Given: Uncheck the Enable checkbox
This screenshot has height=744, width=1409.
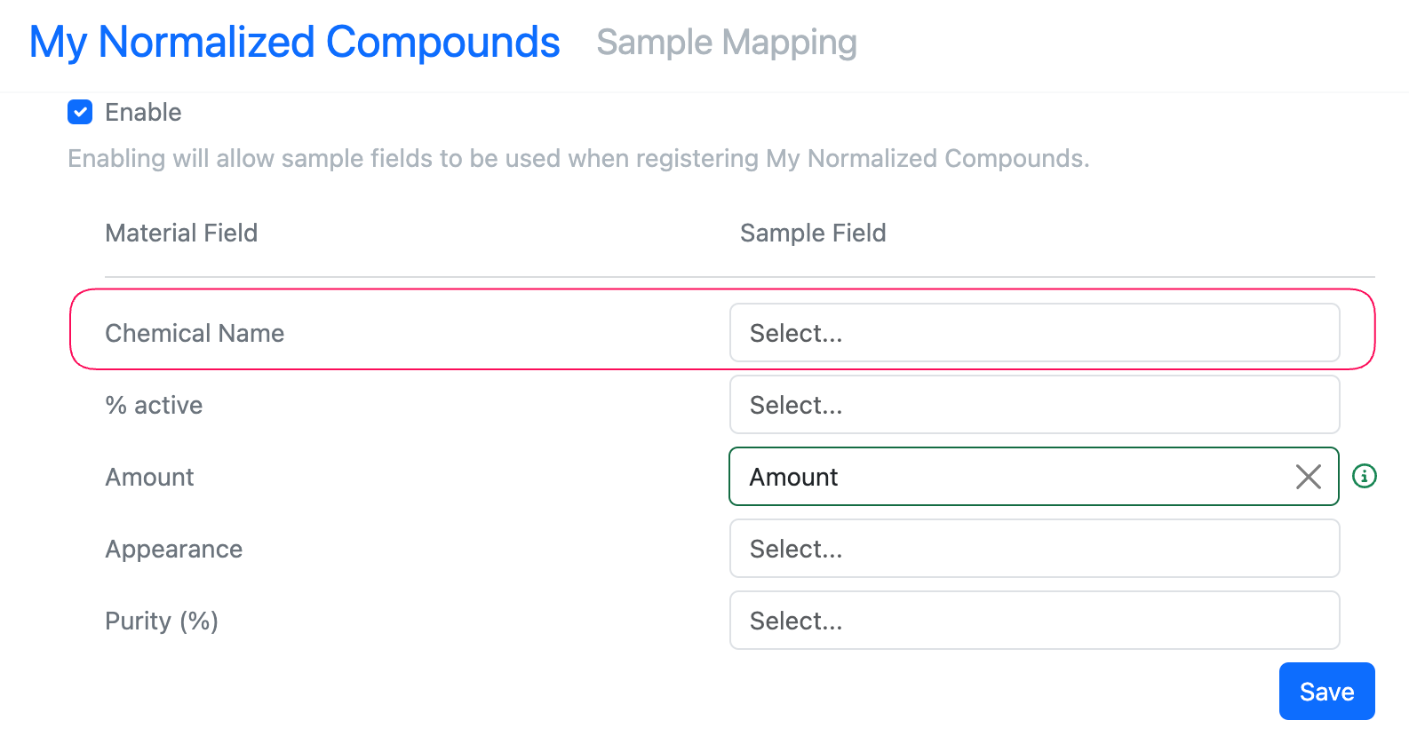Looking at the screenshot, I should click(80, 112).
